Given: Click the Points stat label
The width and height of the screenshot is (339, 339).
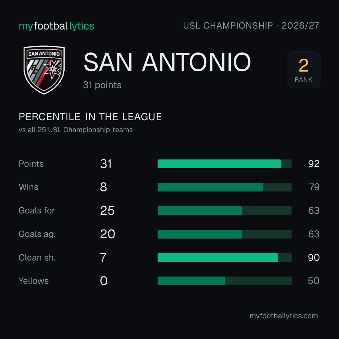Looking at the screenshot, I should pyautogui.click(x=31, y=164).
